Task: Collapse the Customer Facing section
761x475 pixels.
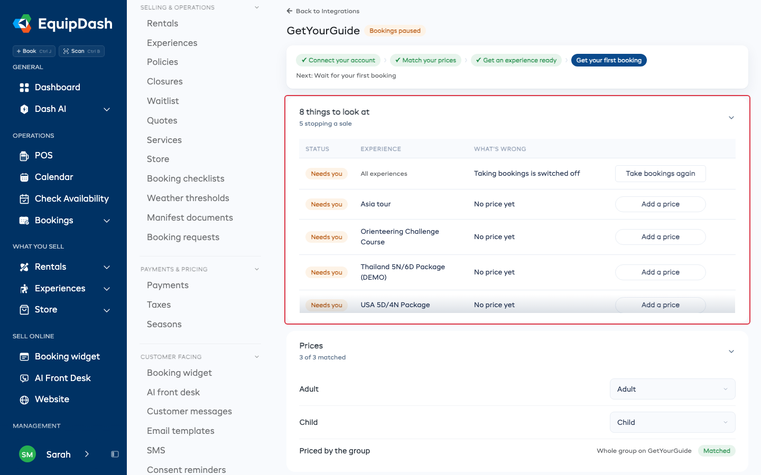Action: point(257,357)
